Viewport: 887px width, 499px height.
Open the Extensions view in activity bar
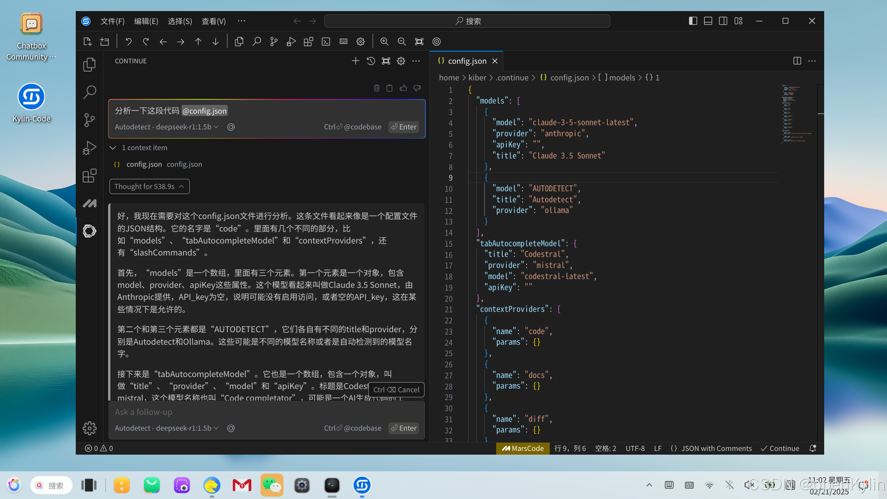tap(89, 176)
